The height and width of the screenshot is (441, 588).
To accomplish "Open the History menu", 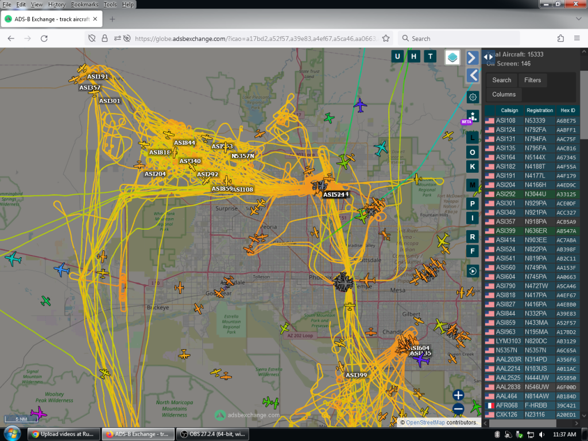I will (57, 5).
